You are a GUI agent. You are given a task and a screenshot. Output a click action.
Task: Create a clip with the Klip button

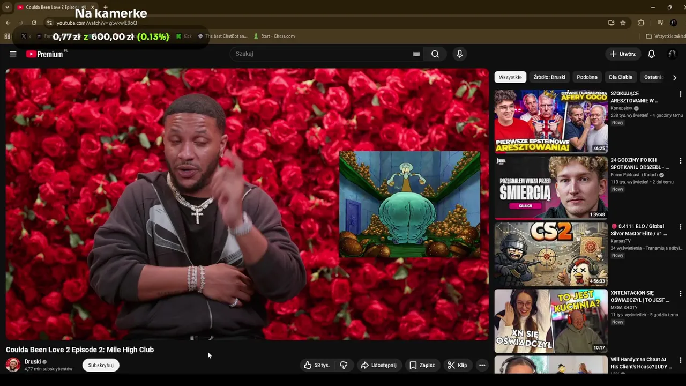[457, 365]
